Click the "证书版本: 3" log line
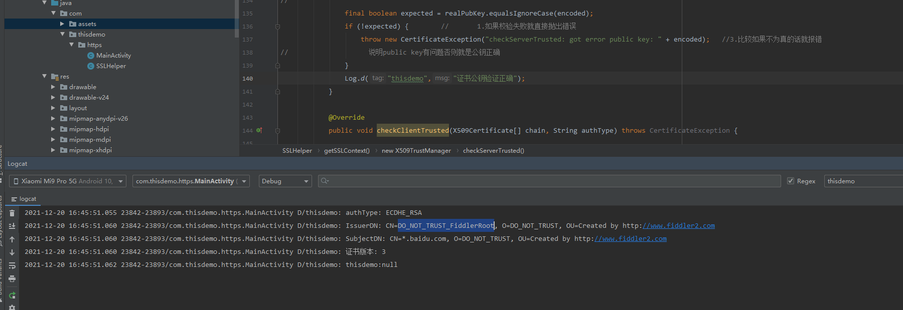The width and height of the screenshot is (903, 310). pos(205,252)
